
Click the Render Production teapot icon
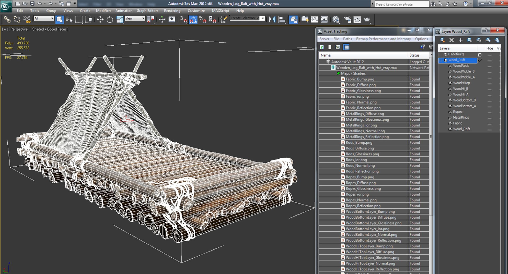(367, 20)
